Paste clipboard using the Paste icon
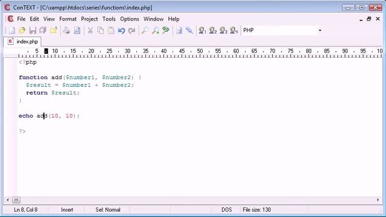 111,31
